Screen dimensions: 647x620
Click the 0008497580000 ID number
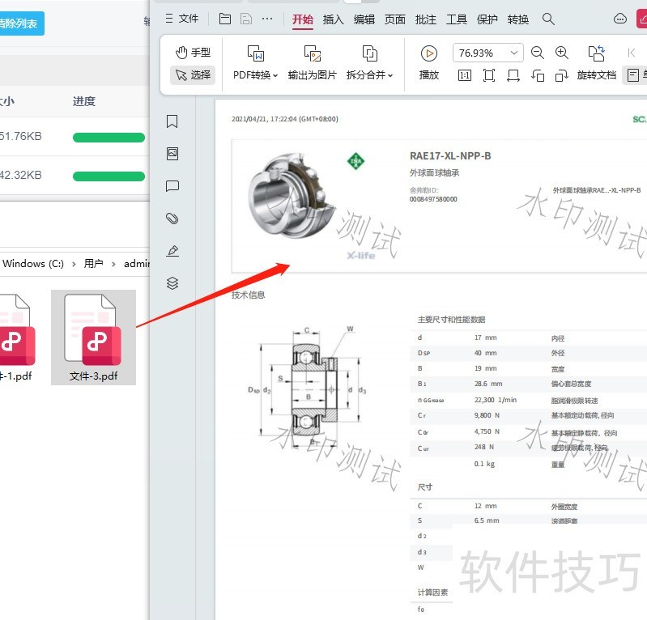(x=433, y=199)
